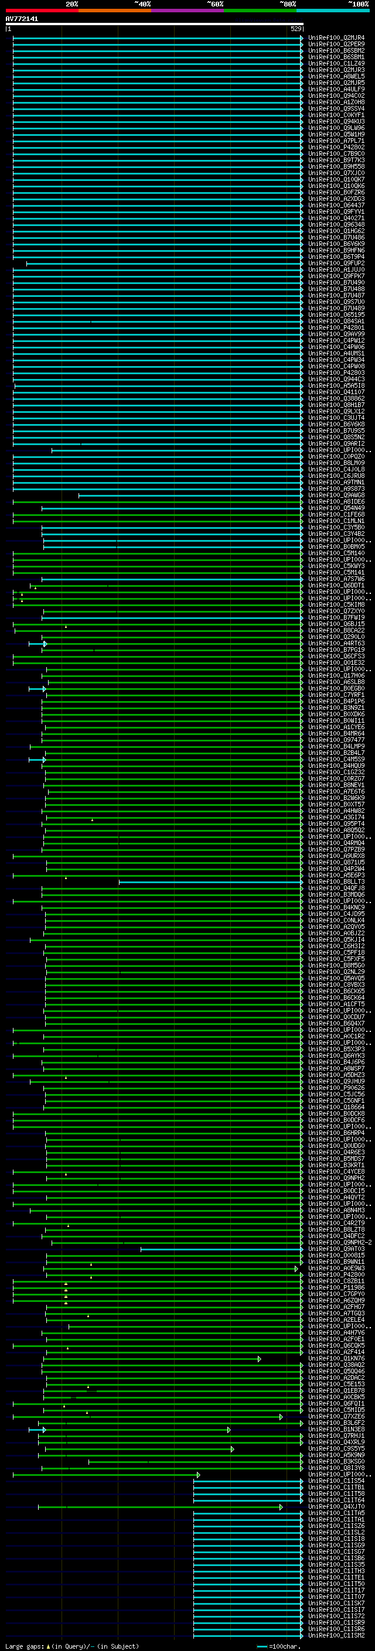375x1651 pixels.
Task: Select the UniRef100_A8IDE6 label
Action: click(336, 502)
